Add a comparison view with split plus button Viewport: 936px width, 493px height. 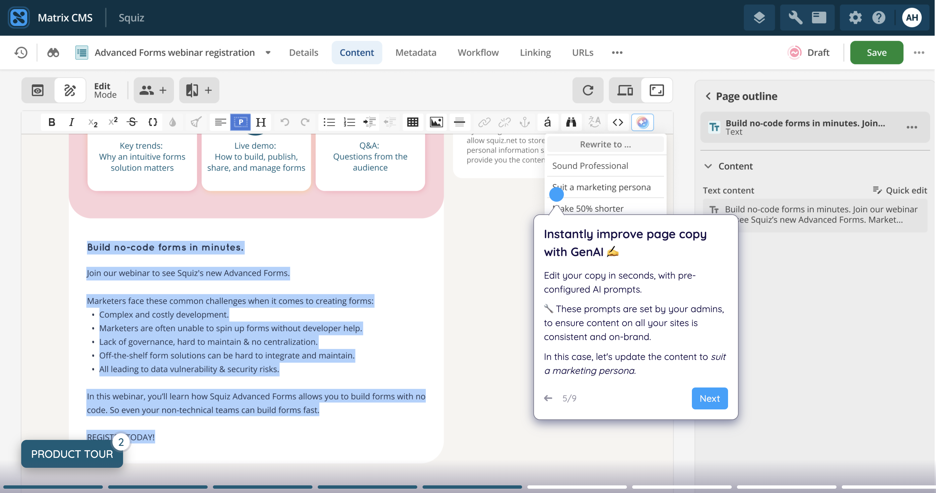[199, 90]
